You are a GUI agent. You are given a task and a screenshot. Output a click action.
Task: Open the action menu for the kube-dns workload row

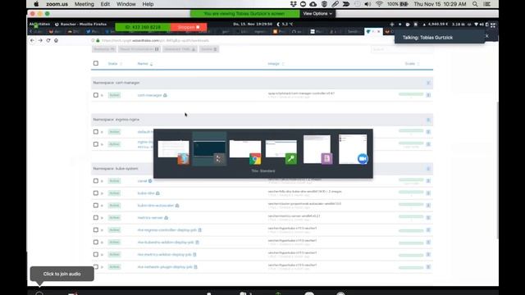[x=428, y=193]
